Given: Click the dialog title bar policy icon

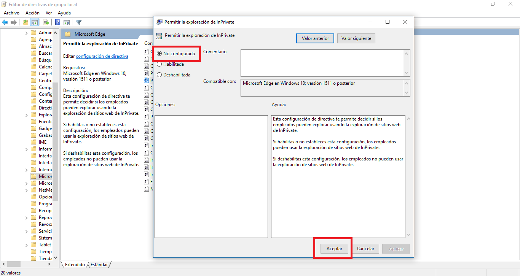Looking at the screenshot, I should pyautogui.click(x=160, y=22).
